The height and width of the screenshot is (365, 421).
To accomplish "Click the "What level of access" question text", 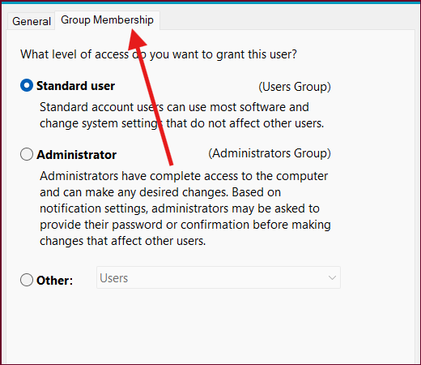I will pyautogui.click(x=159, y=54).
